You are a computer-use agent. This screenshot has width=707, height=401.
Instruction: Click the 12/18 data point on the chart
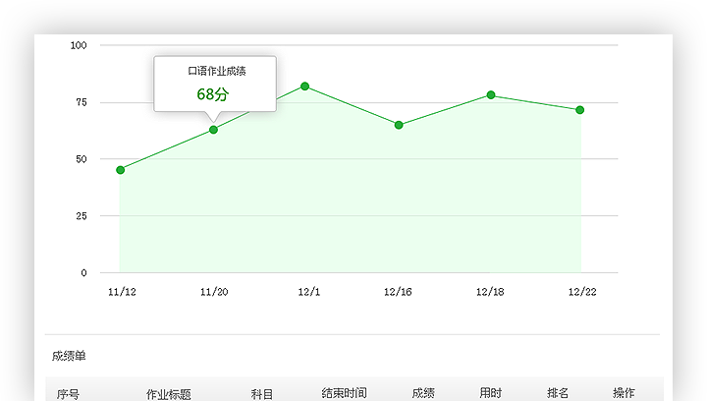tap(491, 95)
